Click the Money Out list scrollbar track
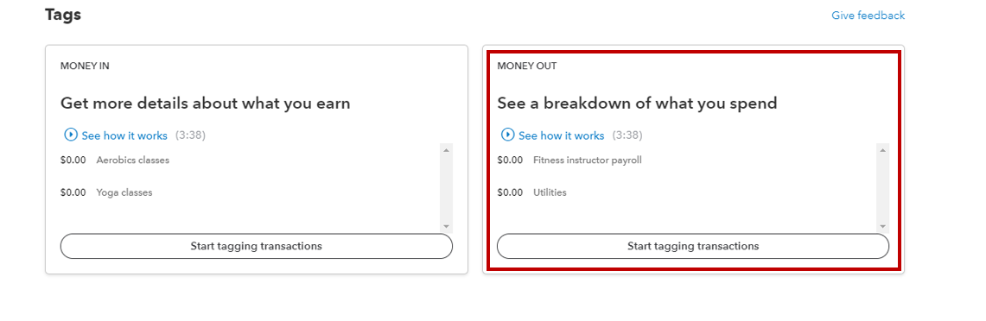The width and height of the screenshot is (986, 321). click(883, 188)
